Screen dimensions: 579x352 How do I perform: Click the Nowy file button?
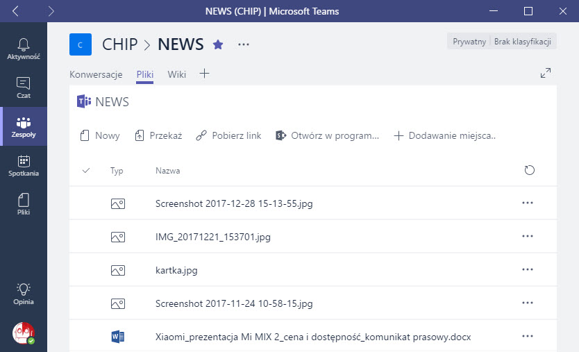coord(100,135)
